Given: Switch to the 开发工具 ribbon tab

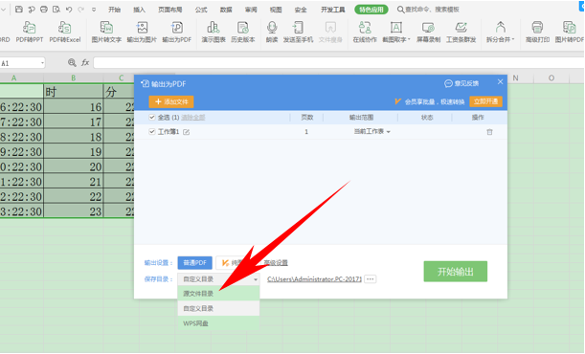Looking at the screenshot, I should (333, 10).
